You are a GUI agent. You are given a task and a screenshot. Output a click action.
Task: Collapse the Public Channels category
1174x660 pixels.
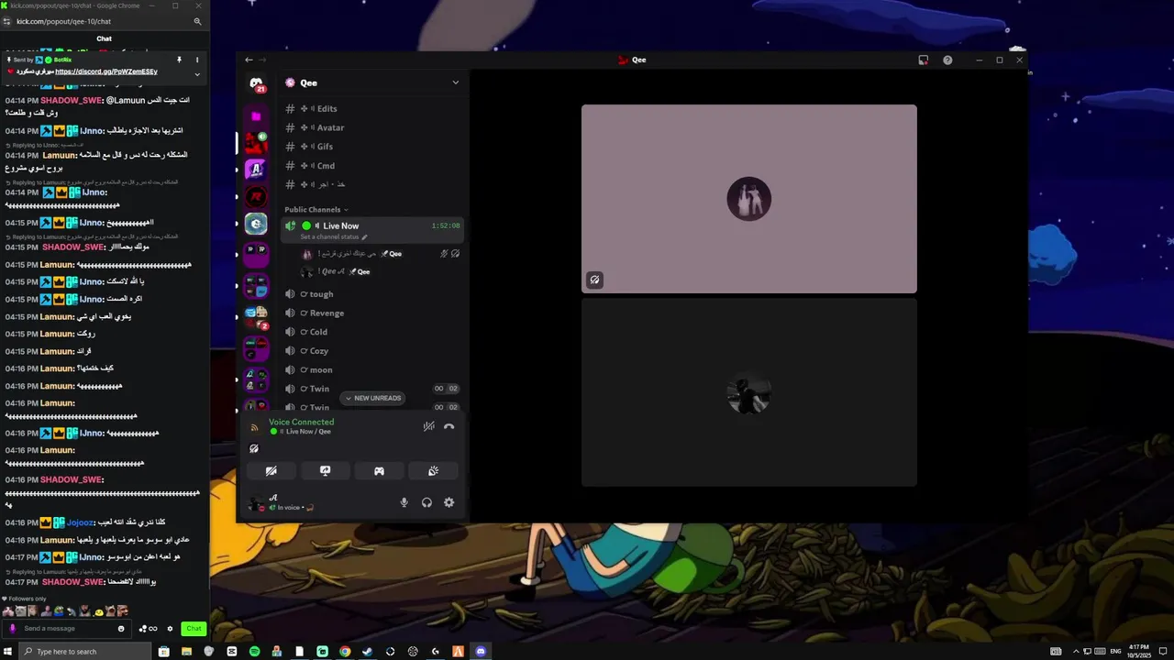pyautogui.click(x=316, y=210)
